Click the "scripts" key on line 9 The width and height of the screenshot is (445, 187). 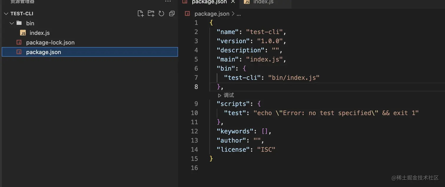point(233,104)
